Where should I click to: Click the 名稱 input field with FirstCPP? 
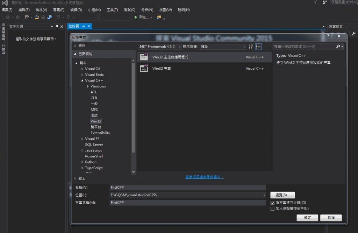(x=188, y=187)
